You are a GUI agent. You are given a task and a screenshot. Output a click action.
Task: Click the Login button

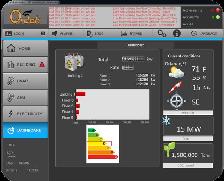pos(16,34)
